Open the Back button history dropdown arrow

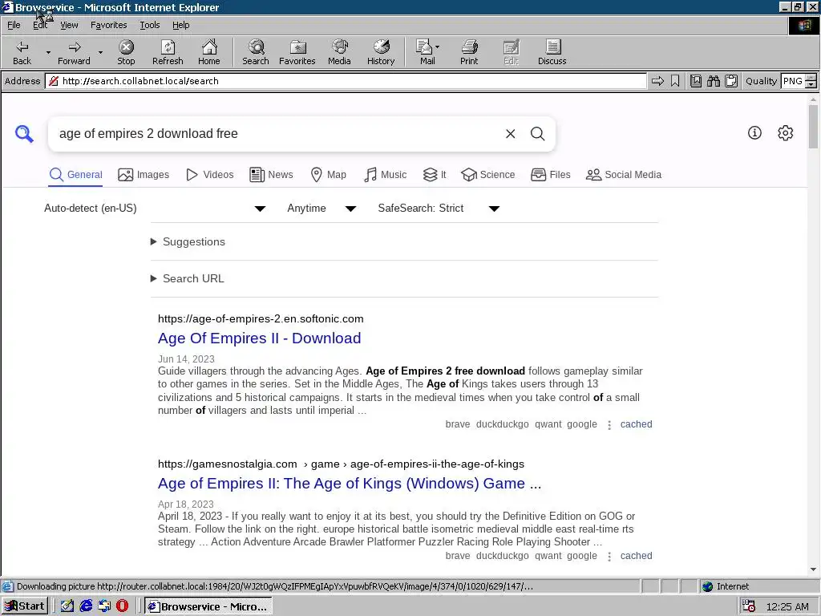48,52
